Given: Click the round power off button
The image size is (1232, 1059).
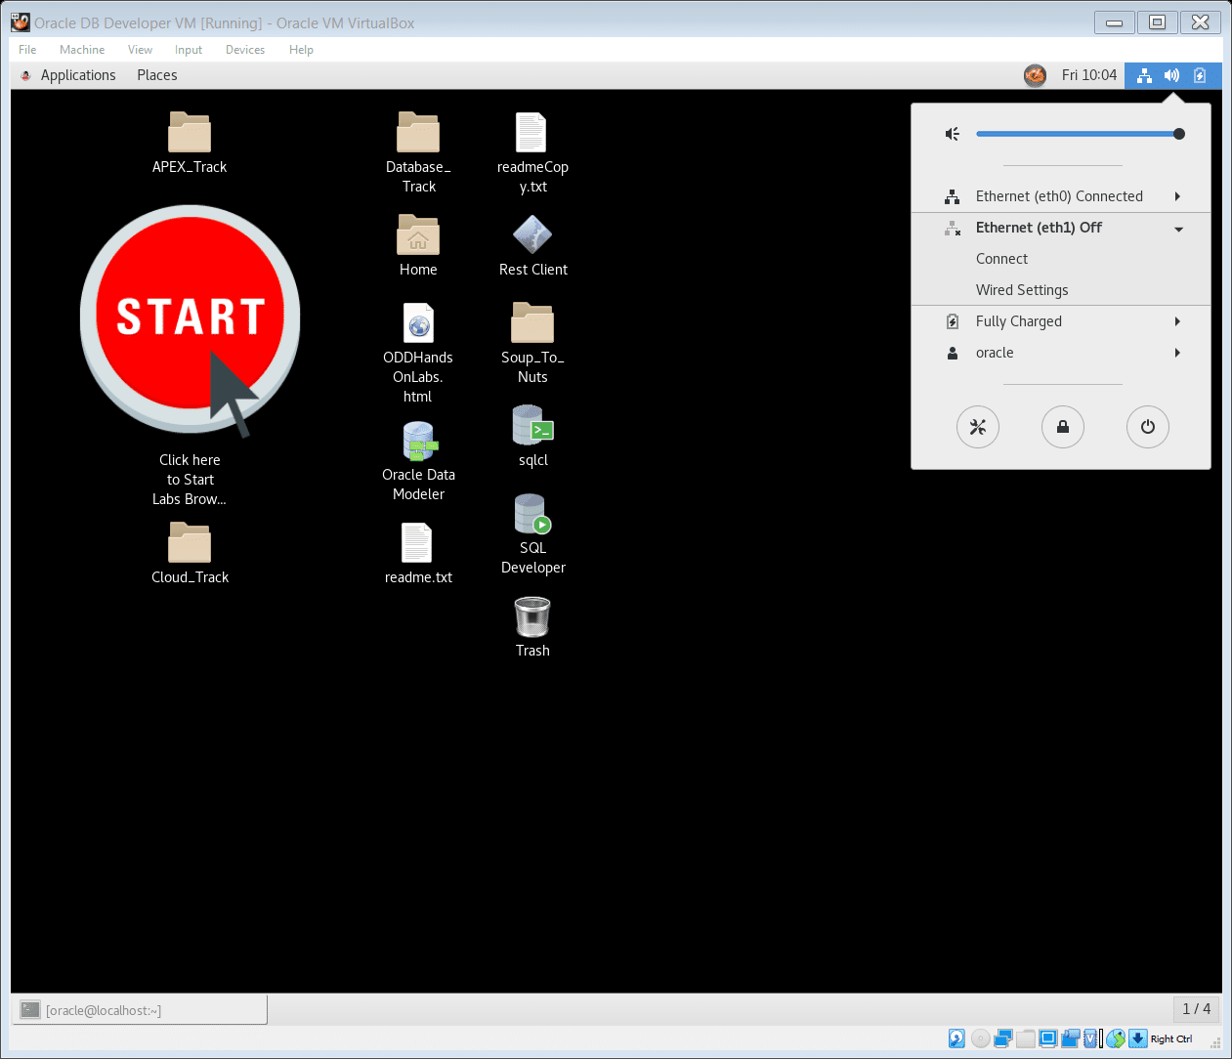Looking at the screenshot, I should coord(1148,427).
